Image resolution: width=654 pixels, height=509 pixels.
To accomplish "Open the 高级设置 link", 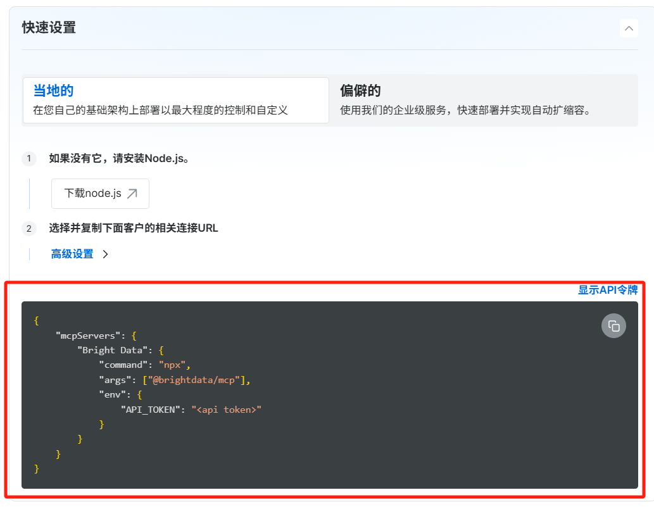I will click(x=72, y=254).
